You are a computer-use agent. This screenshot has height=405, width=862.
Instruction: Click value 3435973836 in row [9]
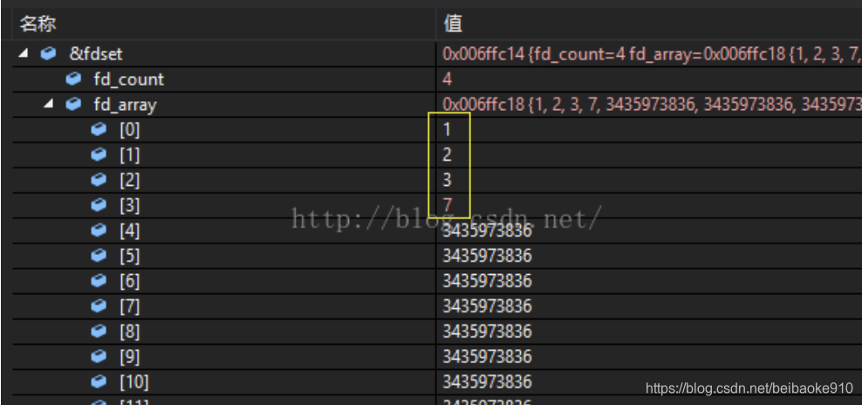point(487,357)
